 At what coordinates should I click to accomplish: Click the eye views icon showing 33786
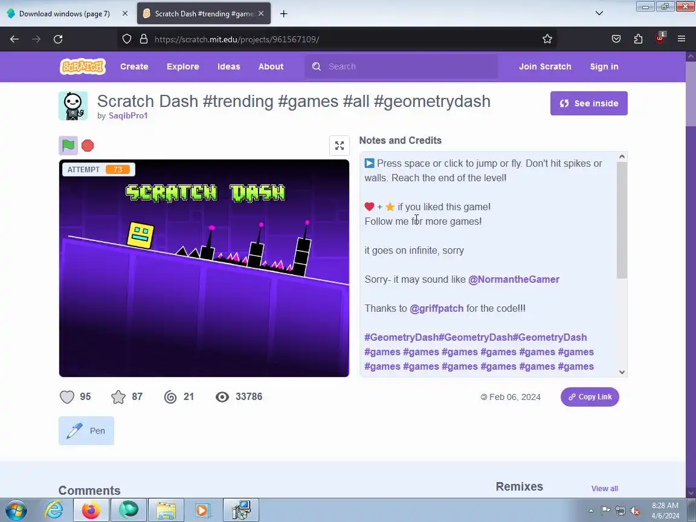222,397
